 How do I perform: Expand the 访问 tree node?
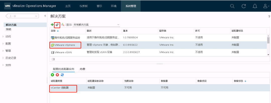click(3, 36)
